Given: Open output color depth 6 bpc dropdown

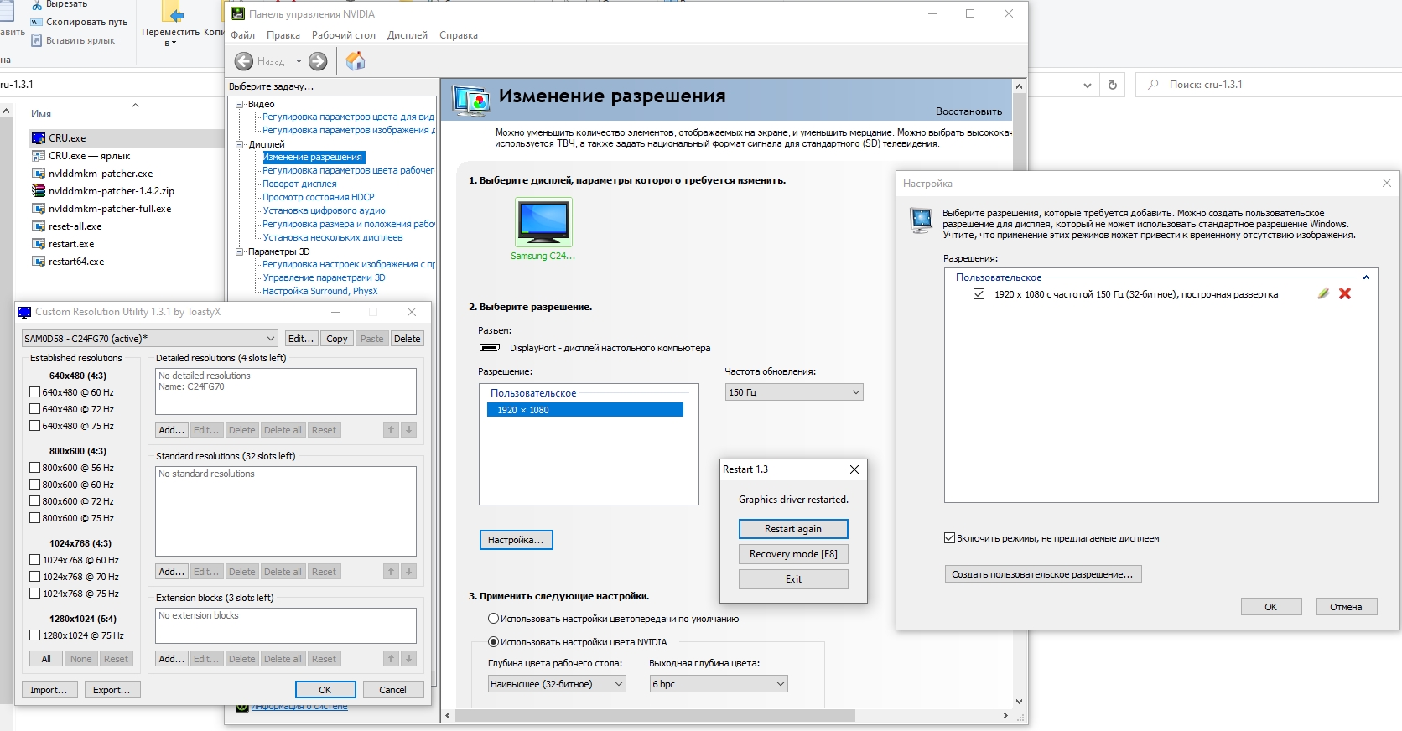Looking at the screenshot, I should coord(719,684).
